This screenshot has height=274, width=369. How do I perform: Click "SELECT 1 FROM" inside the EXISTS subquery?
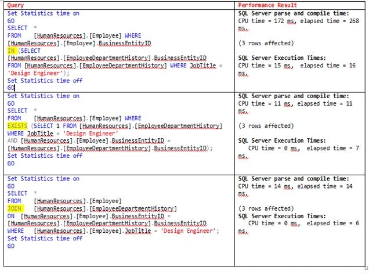pos(55,126)
